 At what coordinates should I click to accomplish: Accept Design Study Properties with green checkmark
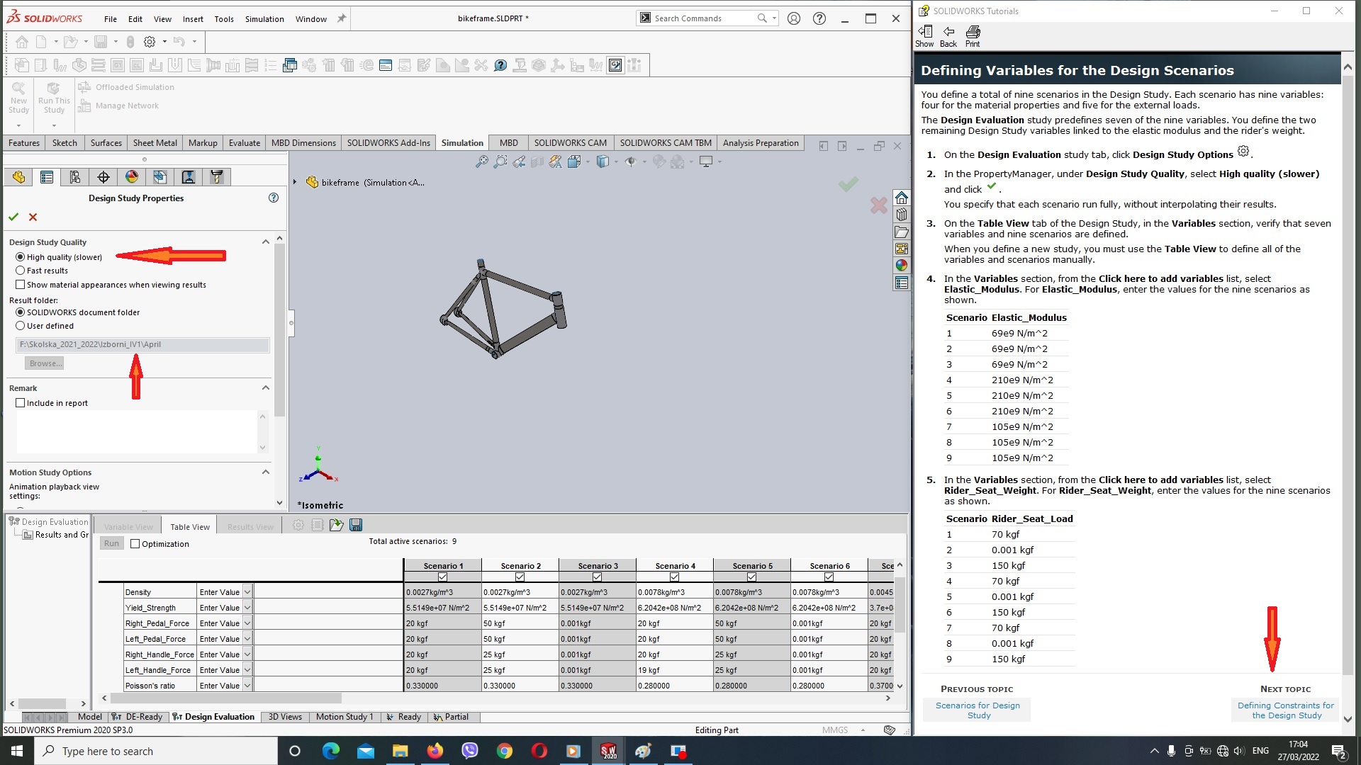[x=13, y=217]
